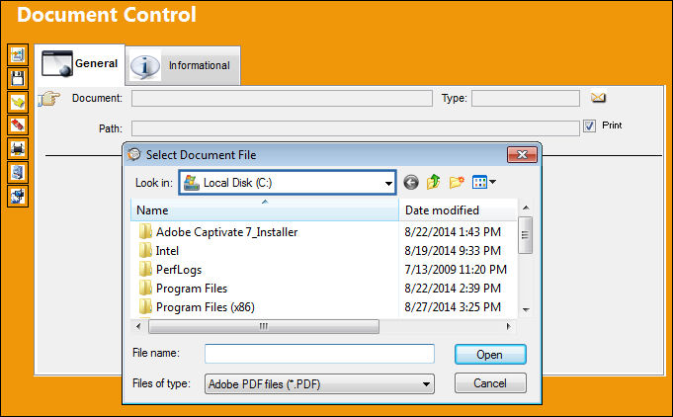Click the horizontal scrollbar right arrow

[x=509, y=326]
